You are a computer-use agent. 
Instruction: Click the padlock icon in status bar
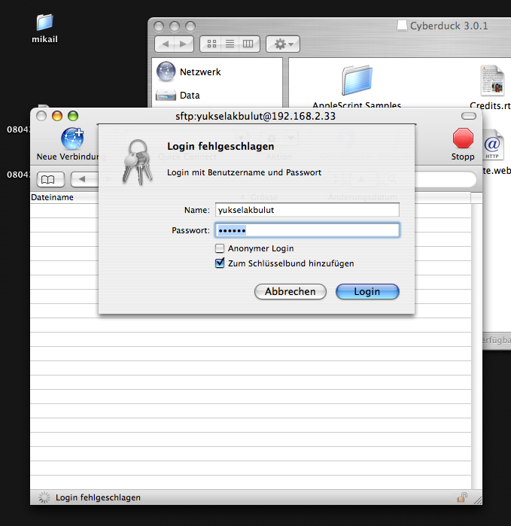460,497
